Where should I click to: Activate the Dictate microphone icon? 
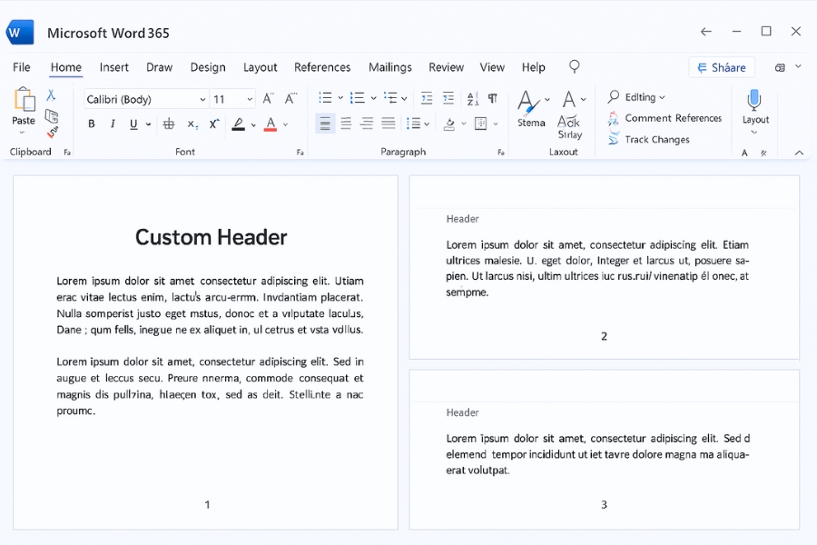[754, 100]
